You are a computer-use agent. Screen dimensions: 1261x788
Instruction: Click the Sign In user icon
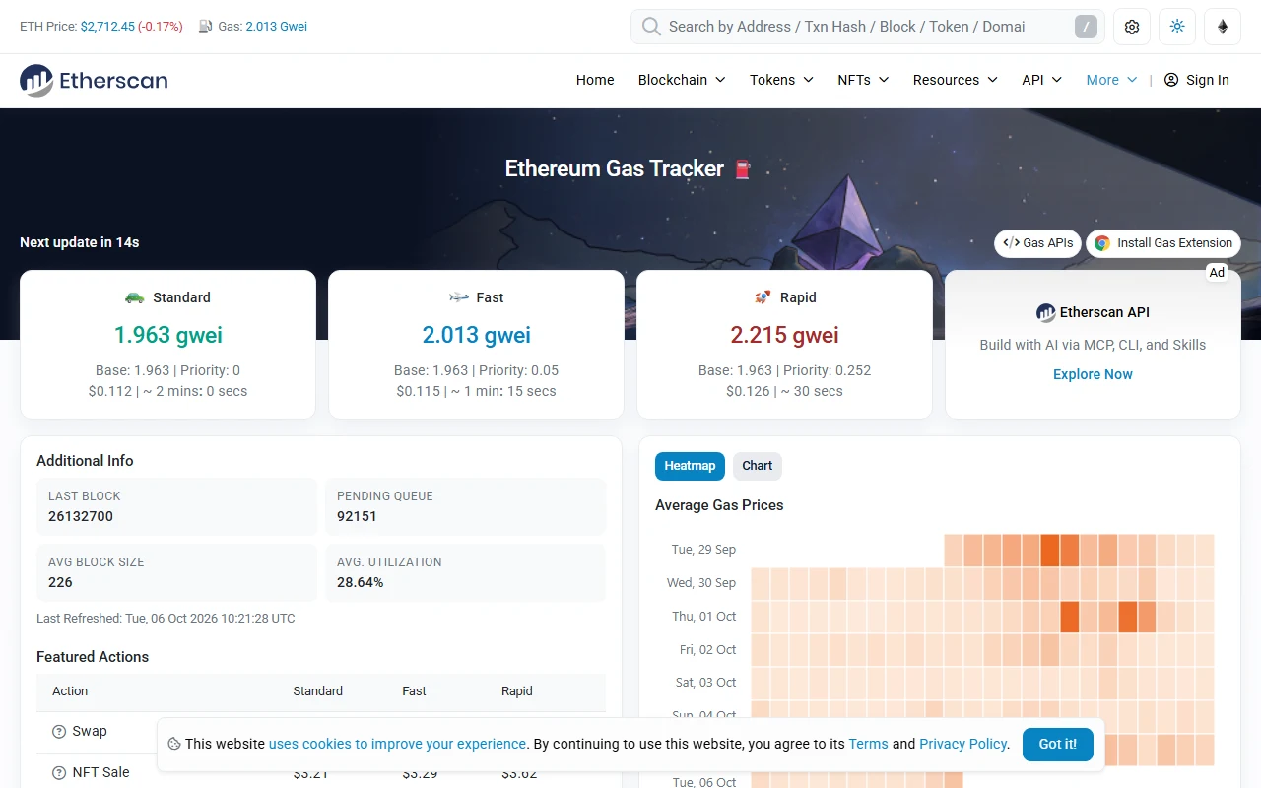click(1171, 80)
